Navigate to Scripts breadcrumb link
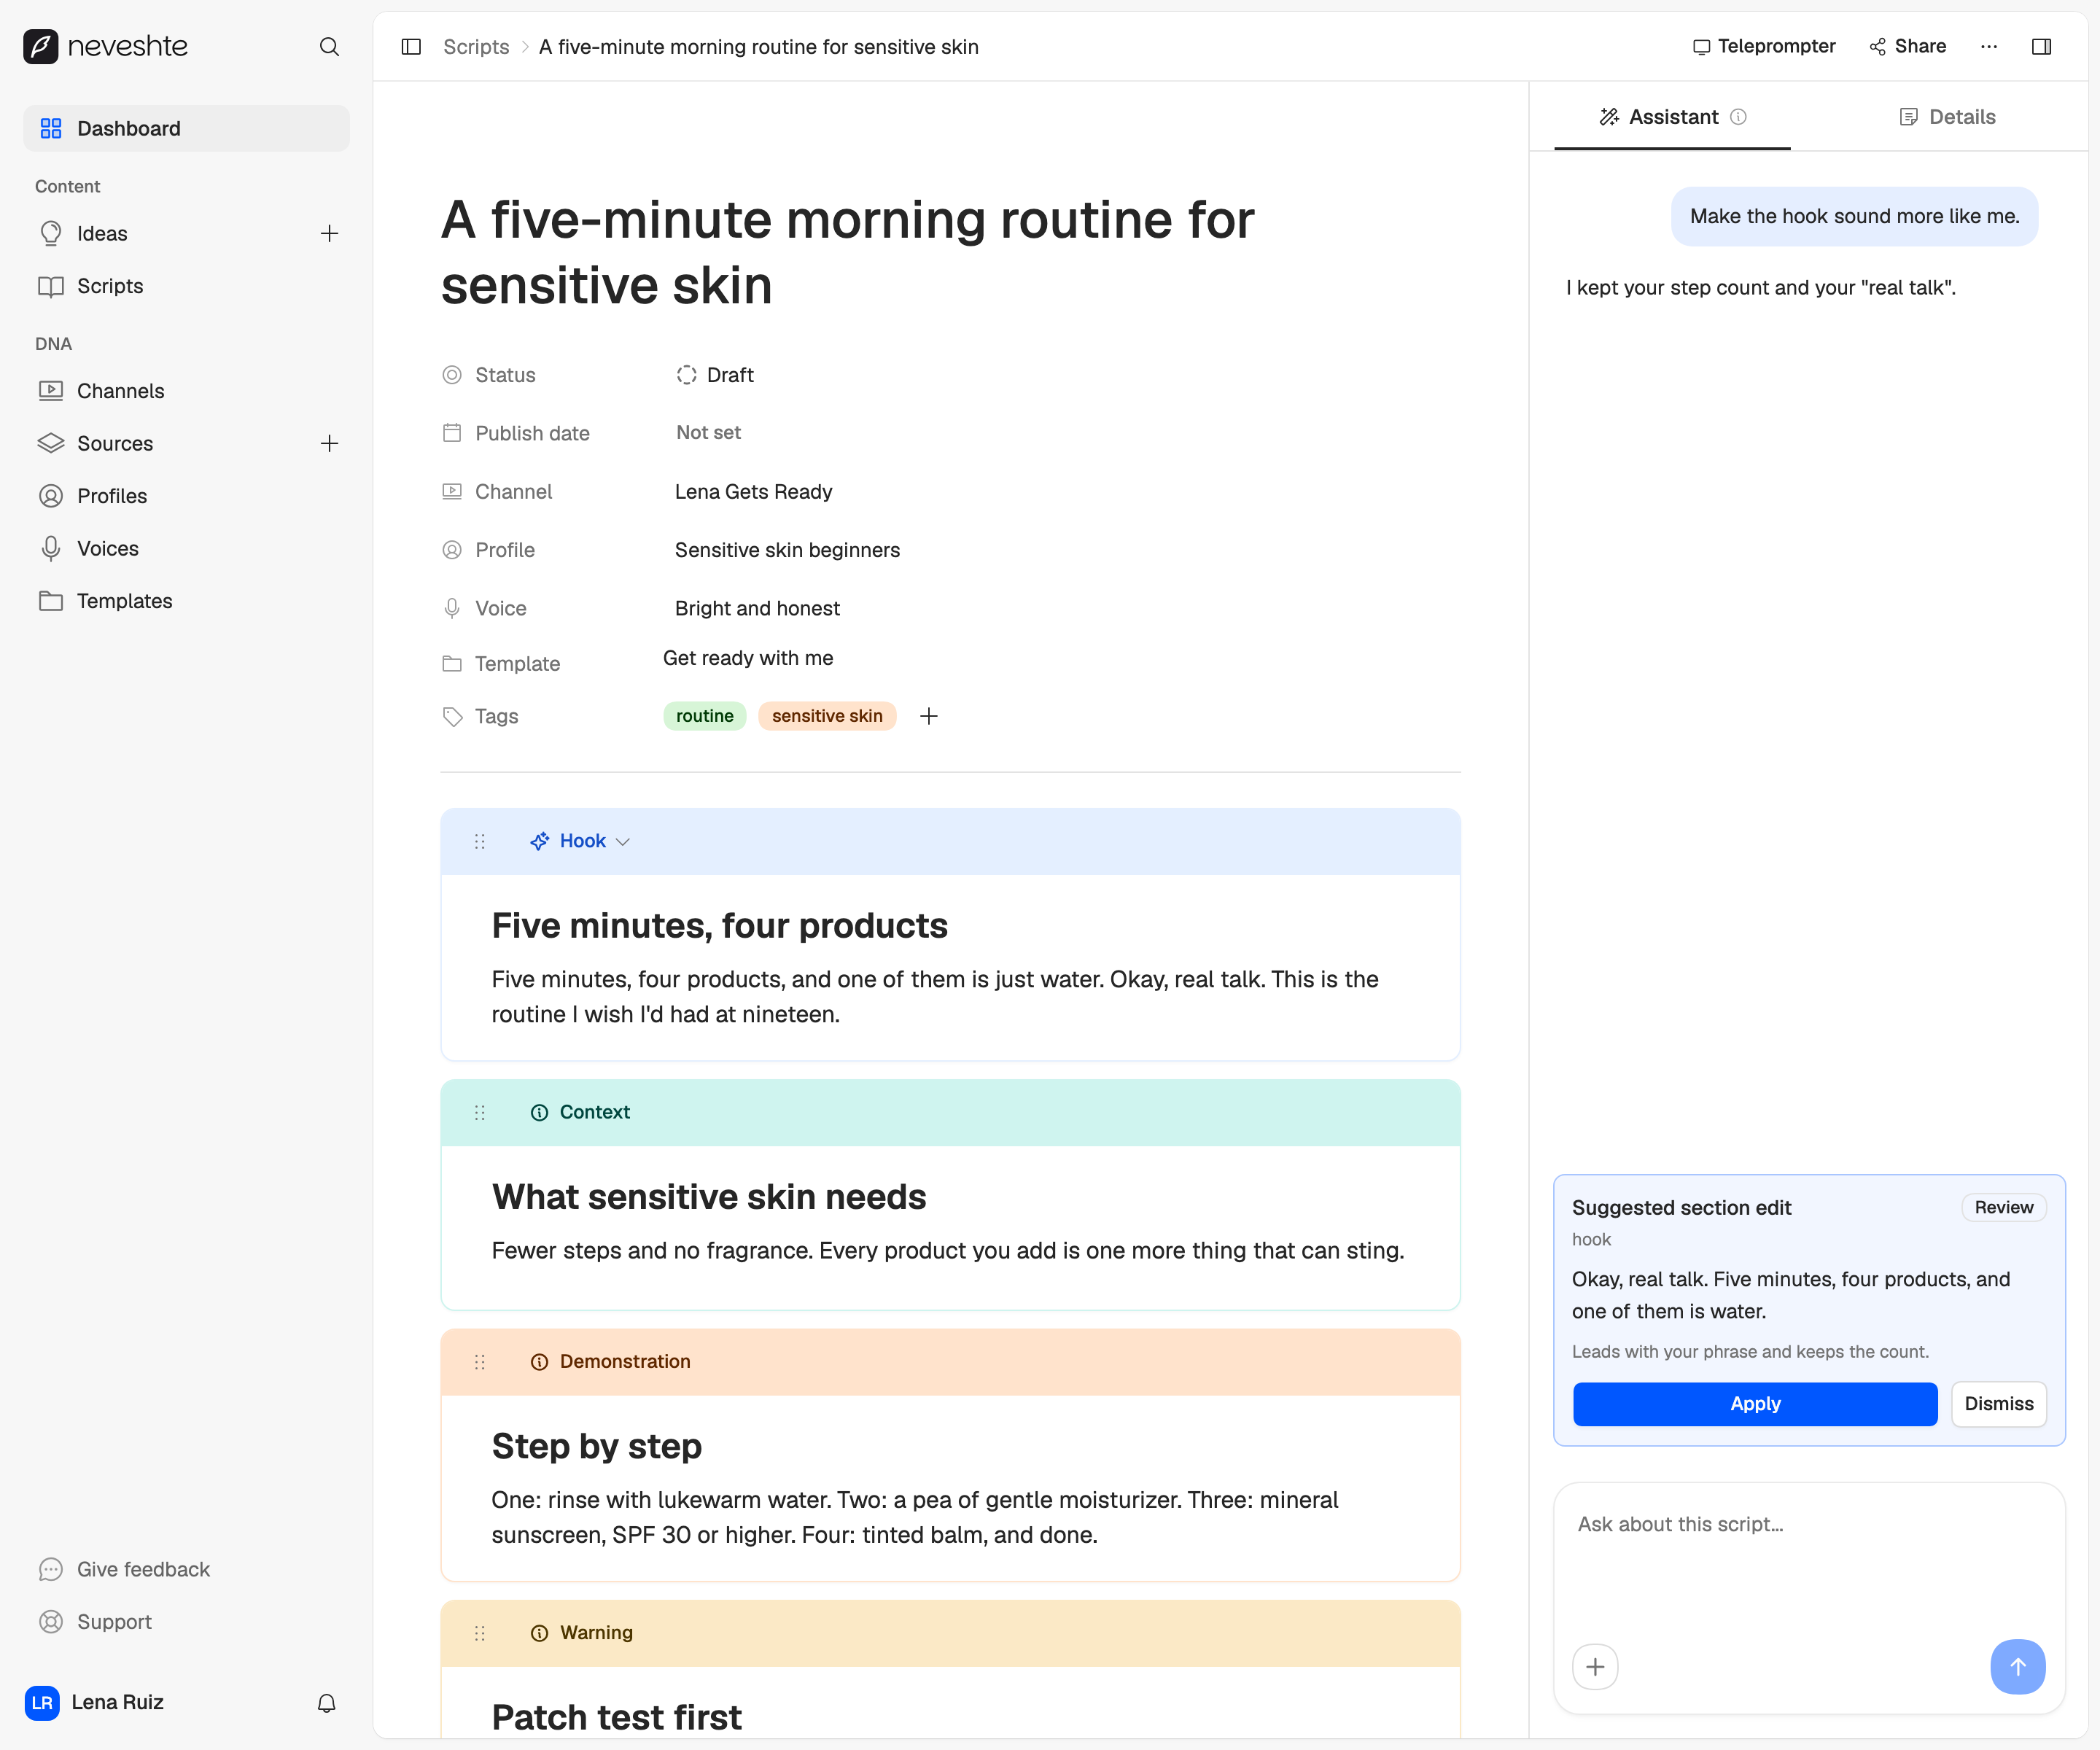 tap(476, 47)
